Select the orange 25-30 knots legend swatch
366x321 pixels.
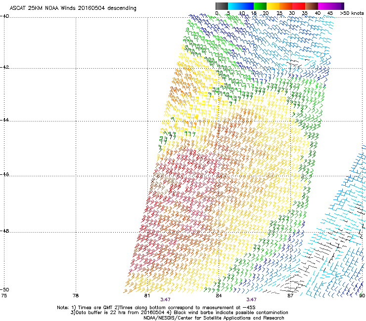286,6
